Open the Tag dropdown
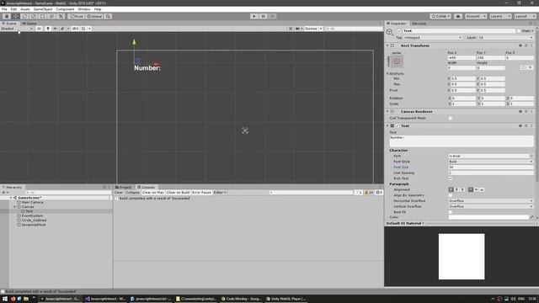539x303 pixels. click(432, 37)
